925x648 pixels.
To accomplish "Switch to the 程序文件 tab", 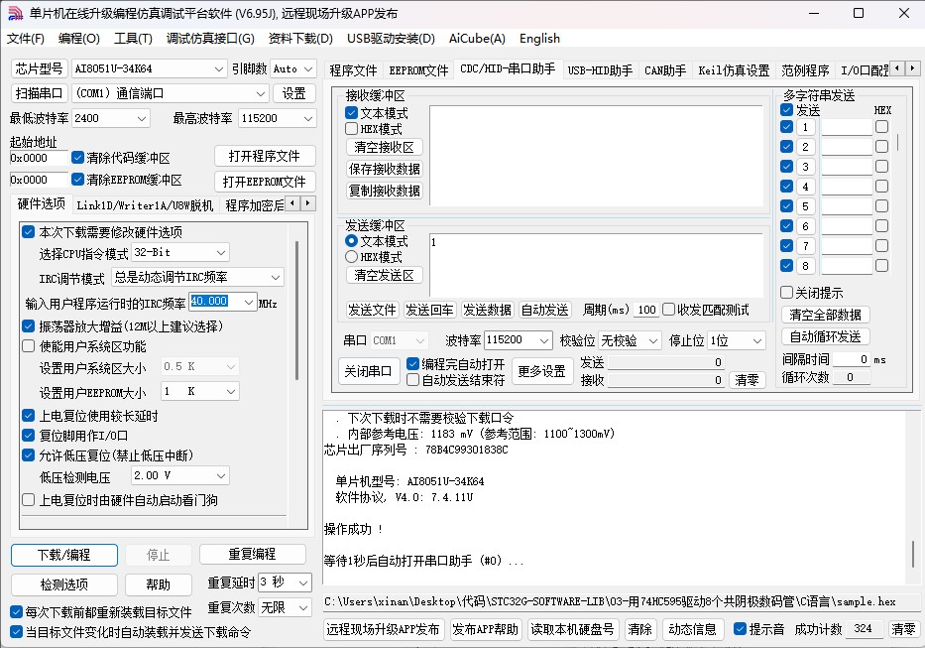I will coord(353,70).
